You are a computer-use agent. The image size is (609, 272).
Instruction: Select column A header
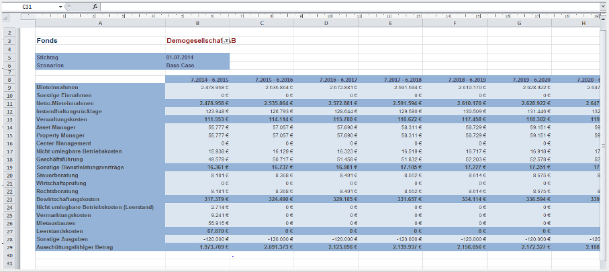point(100,23)
